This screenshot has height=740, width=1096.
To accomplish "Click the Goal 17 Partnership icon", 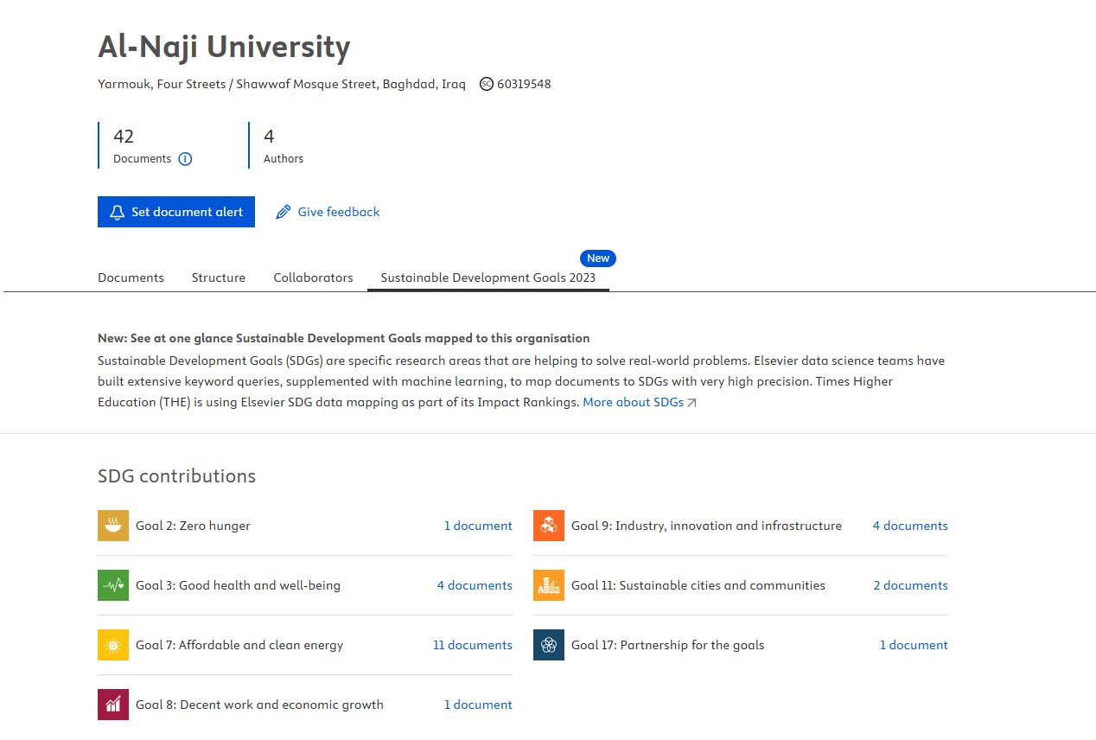I will [x=549, y=645].
